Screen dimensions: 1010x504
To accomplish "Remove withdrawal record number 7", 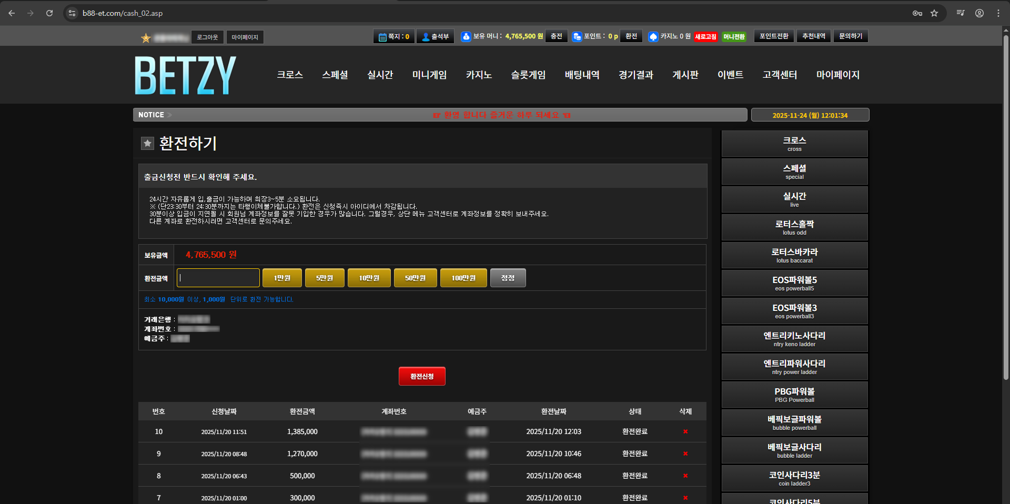I will (x=685, y=498).
